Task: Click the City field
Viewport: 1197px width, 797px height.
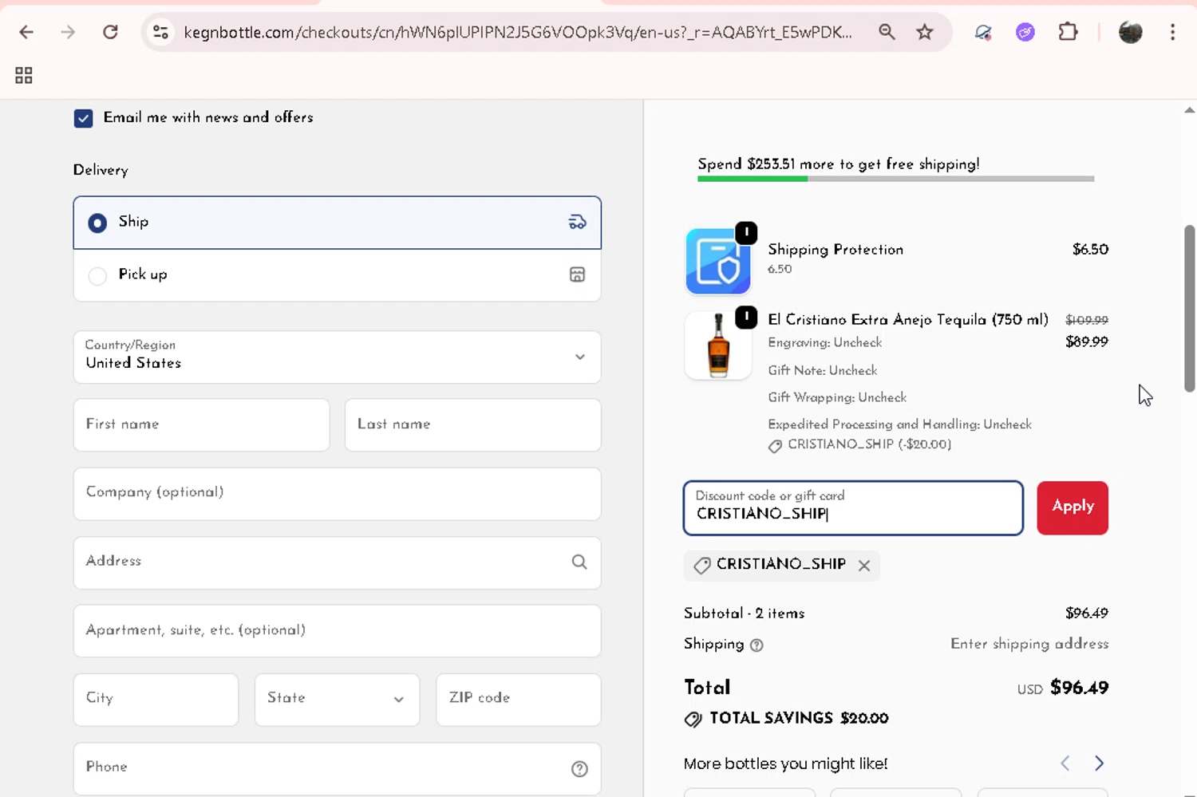Action: coord(156,700)
